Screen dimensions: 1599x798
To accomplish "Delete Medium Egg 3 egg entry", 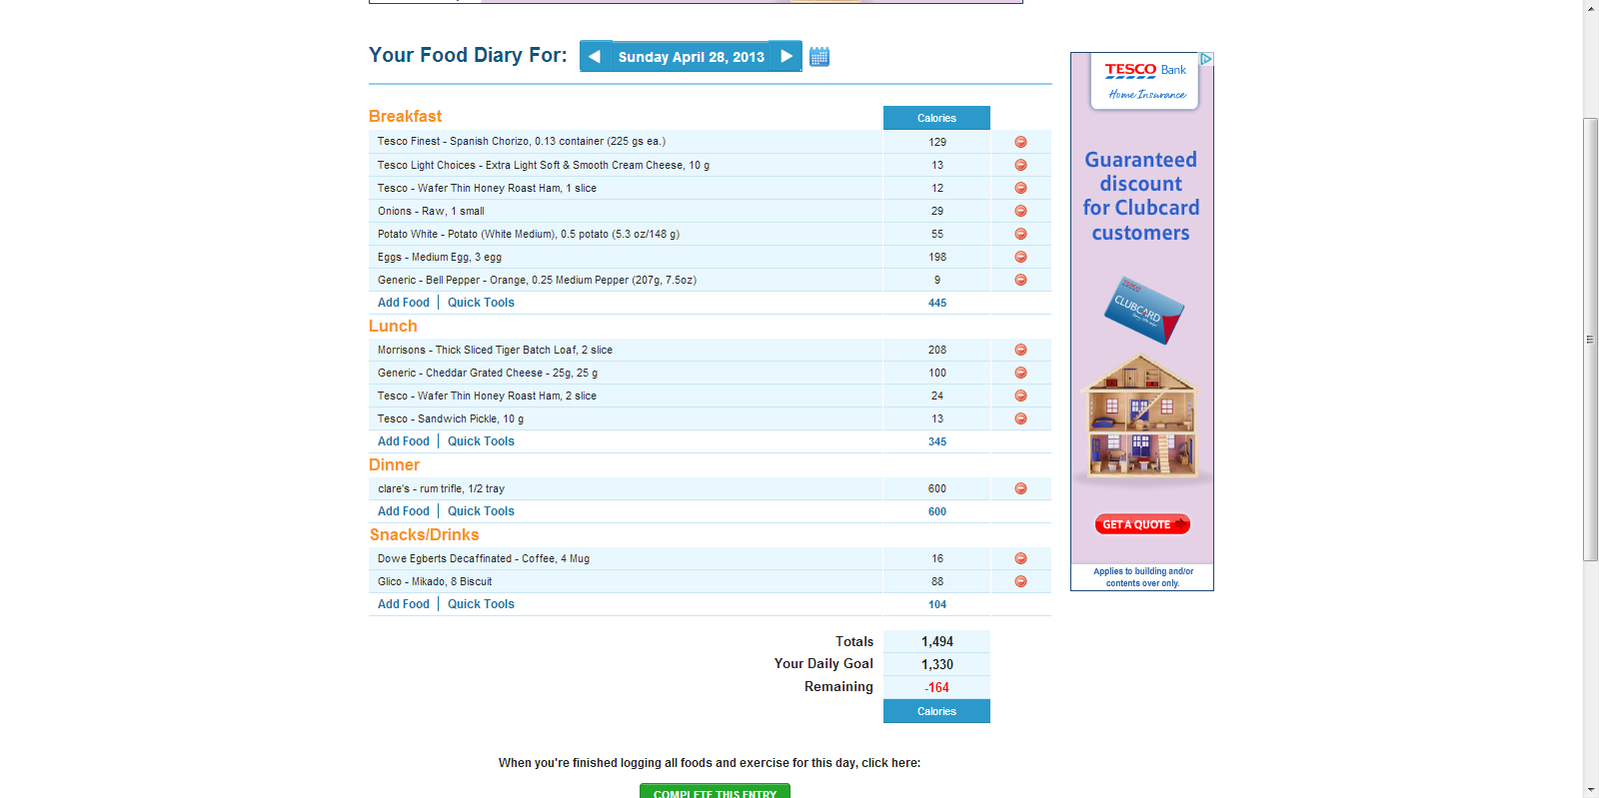I will tap(1020, 257).
